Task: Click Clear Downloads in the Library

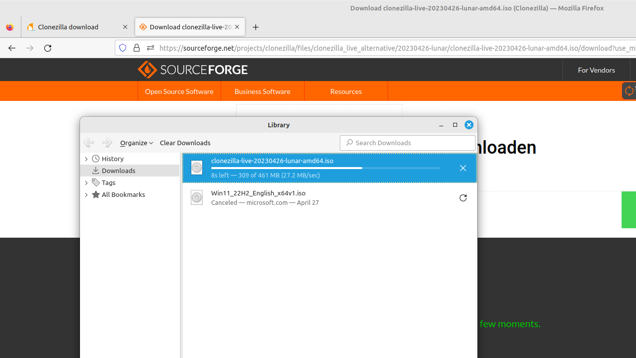Action: [185, 143]
